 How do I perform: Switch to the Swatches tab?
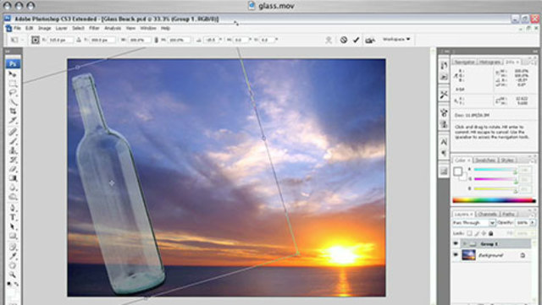pyautogui.click(x=484, y=161)
